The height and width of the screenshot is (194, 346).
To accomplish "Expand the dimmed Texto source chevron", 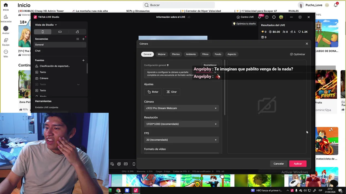I will tap(78, 84).
